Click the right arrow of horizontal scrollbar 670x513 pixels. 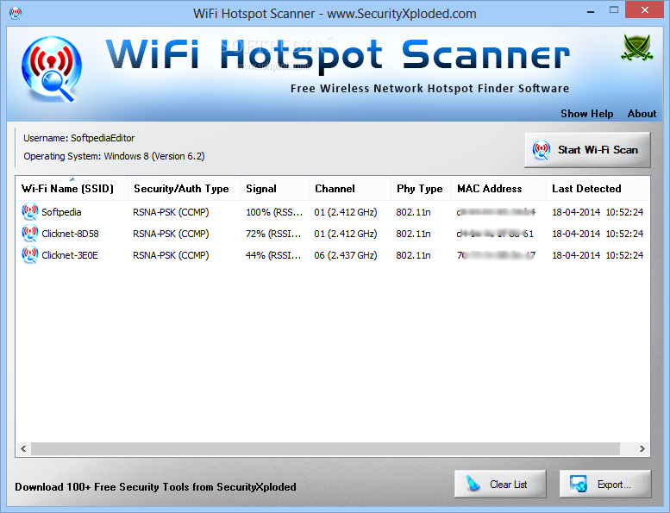click(642, 448)
